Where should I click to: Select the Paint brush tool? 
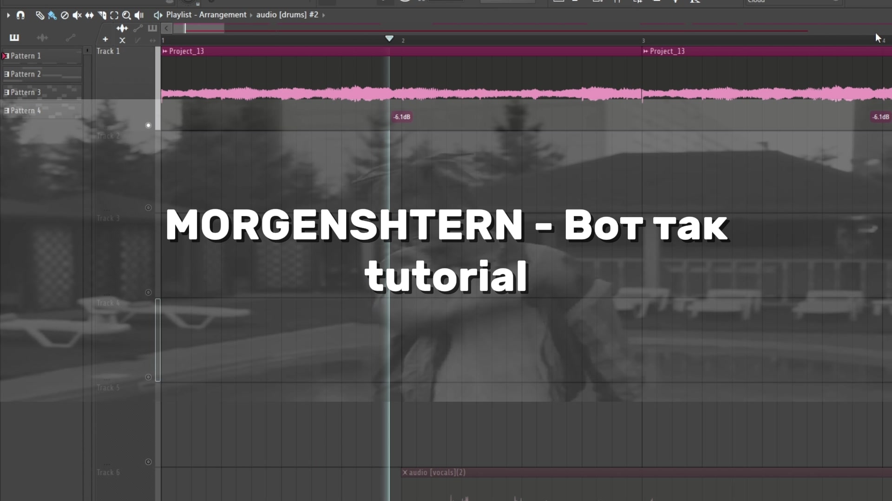[52, 15]
